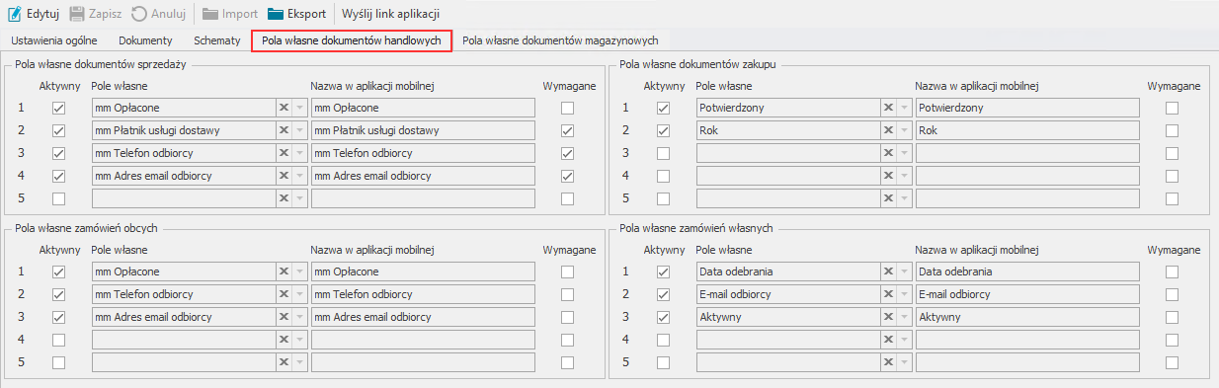1219x388 pixels.
Task: Click the Edytuj button
Action: tap(33, 14)
